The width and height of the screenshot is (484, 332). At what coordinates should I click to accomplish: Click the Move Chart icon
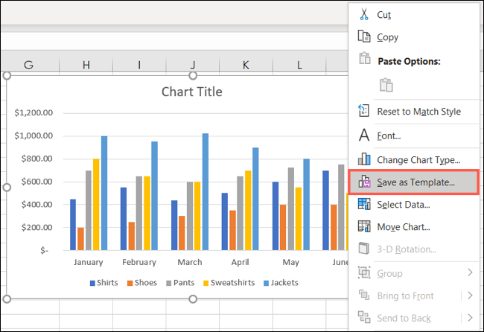pyautogui.click(x=364, y=226)
